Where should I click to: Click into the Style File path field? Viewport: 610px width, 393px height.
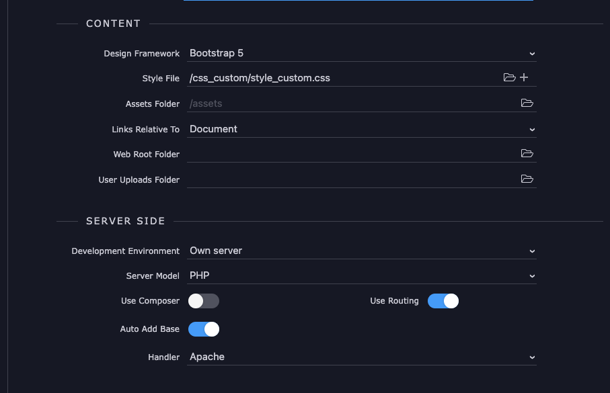[x=344, y=78]
